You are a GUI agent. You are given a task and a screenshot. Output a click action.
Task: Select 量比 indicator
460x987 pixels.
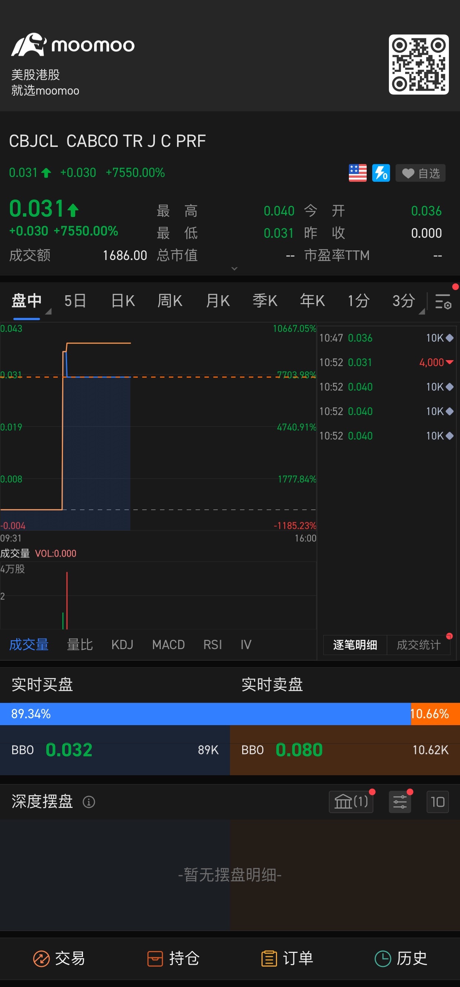tap(80, 645)
